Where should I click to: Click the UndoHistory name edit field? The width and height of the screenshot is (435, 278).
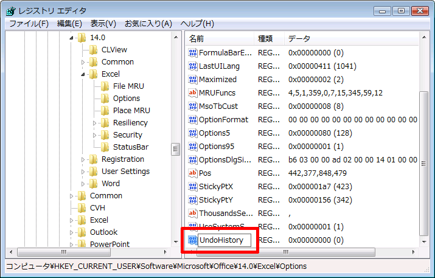224,240
